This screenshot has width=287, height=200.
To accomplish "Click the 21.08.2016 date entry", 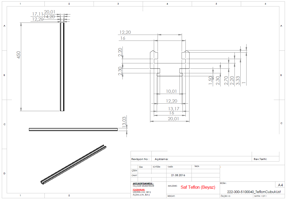I will [178, 175].
